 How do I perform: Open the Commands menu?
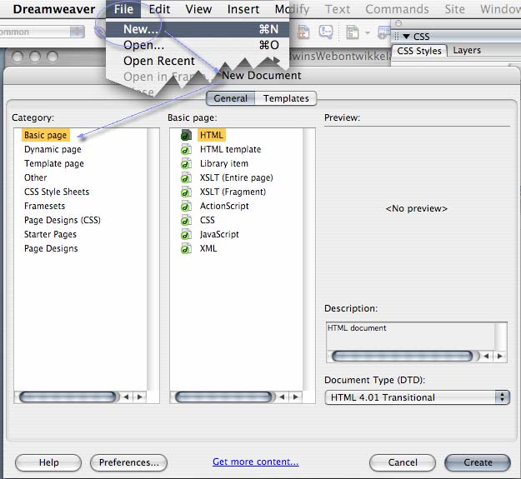397,9
